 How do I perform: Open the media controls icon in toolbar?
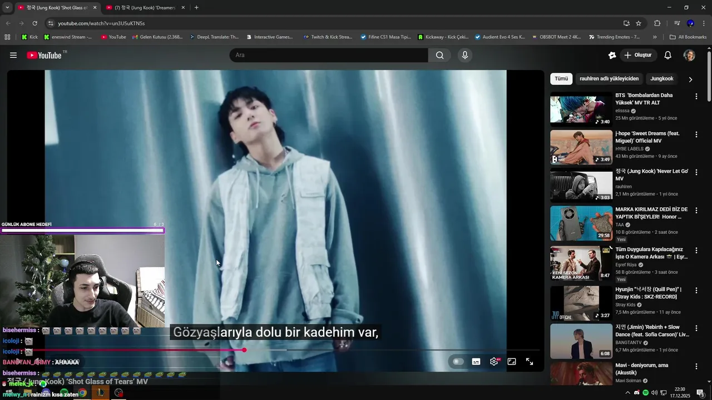coord(677,23)
